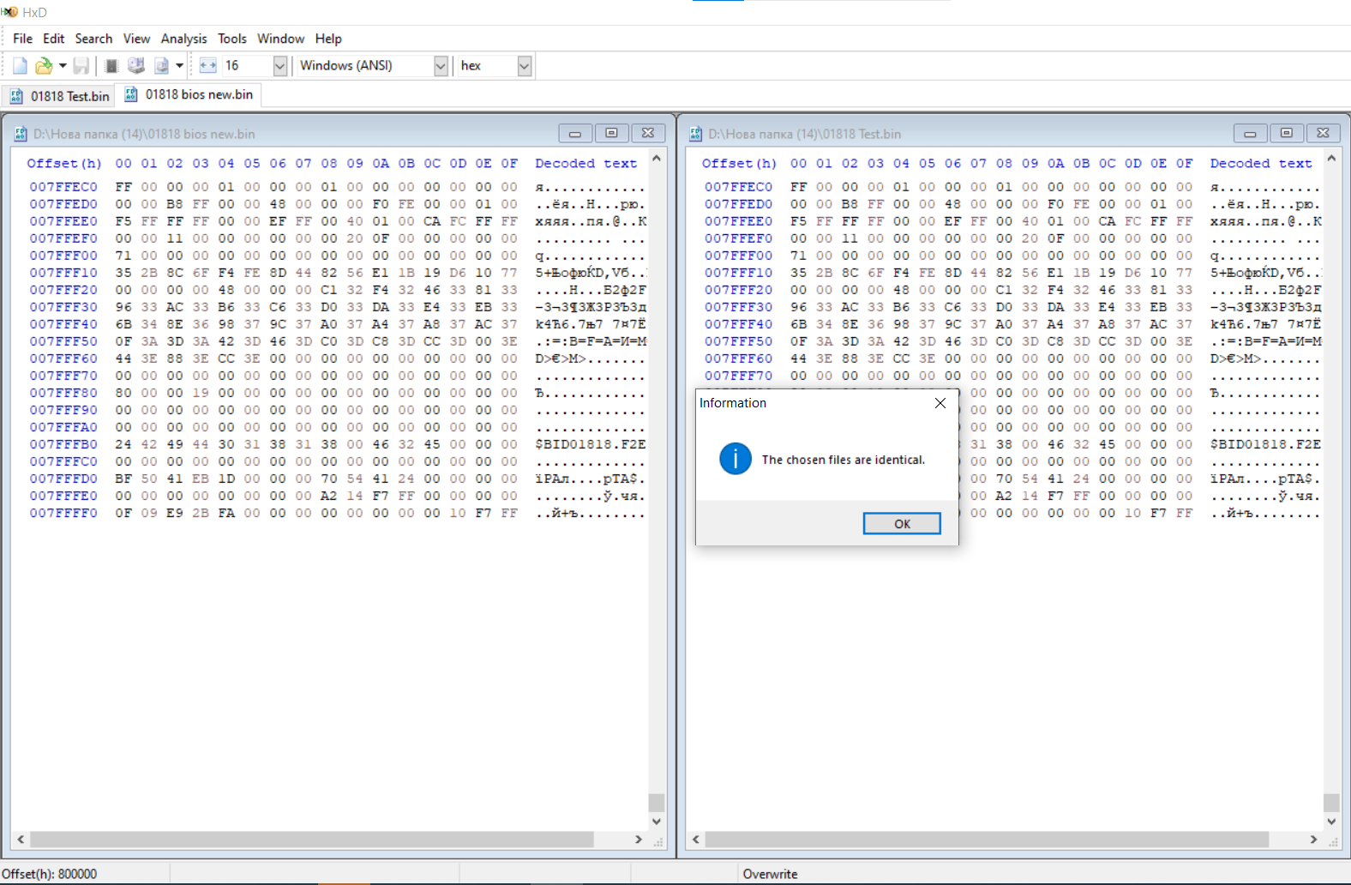Click the vertical scrollbar thumb in bios new.bin window
This screenshot has width=1351, height=885.
657,802
